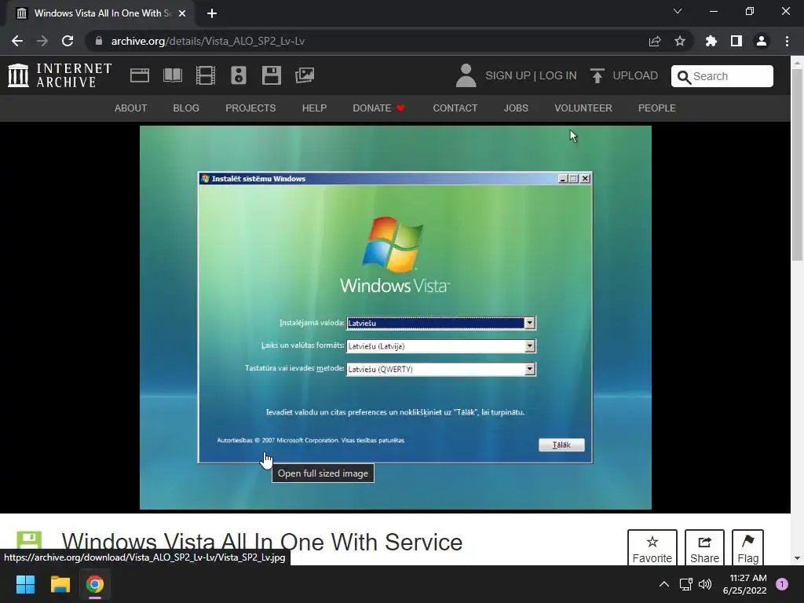The width and height of the screenshot is (804, 603).
Task: Open the Chrome extensions puzzle icon
Action: (x=711, y=41)
